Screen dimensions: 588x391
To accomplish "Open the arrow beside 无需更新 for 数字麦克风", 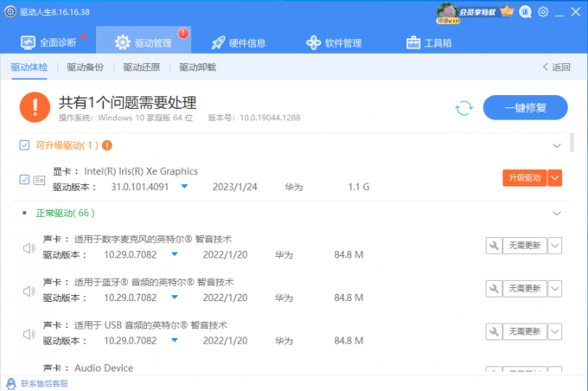I will click(x=555, y=246).
